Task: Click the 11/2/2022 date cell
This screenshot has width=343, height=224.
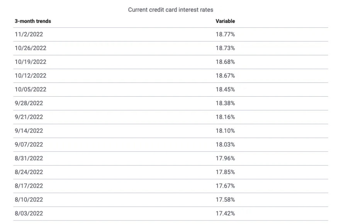Action: 29,34
